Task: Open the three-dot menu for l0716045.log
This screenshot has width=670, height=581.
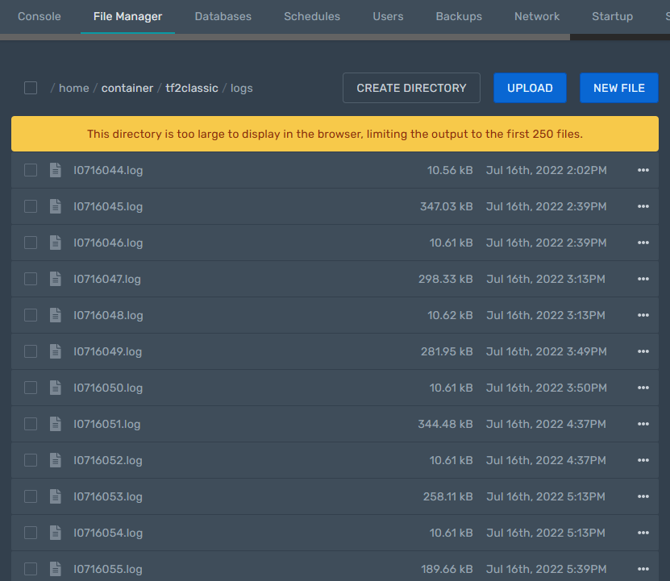Action: 643,206
